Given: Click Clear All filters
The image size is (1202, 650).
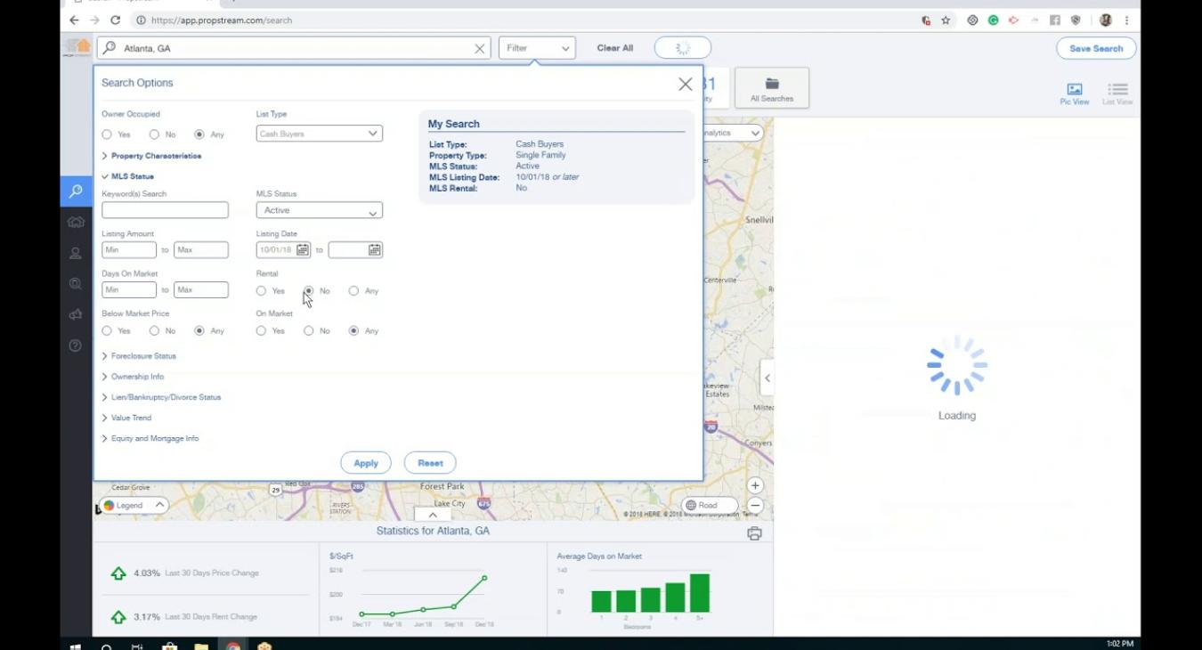Looking at the screenshot, I should click(x=615, y=48).
